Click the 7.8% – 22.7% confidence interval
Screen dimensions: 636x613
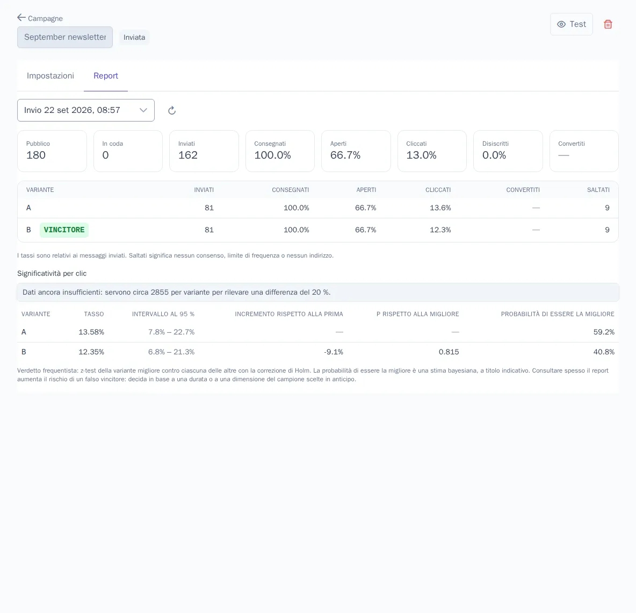coord(171,332)
